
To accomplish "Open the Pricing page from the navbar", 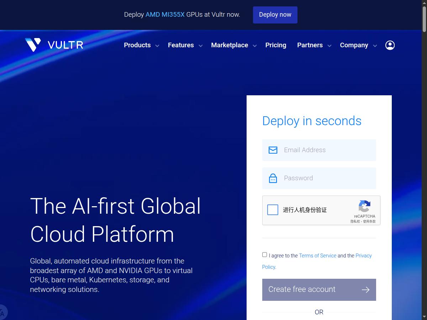I will [x=276, y=45].
